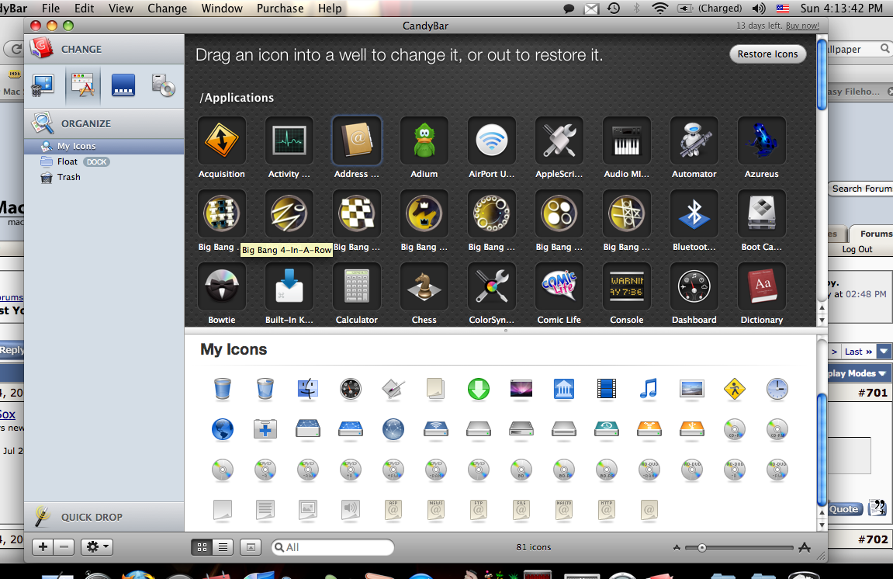This screenshot has width=893, height=579.
Task: Open the Wi-Fi status menu bar icon
Action: (659, 9)
